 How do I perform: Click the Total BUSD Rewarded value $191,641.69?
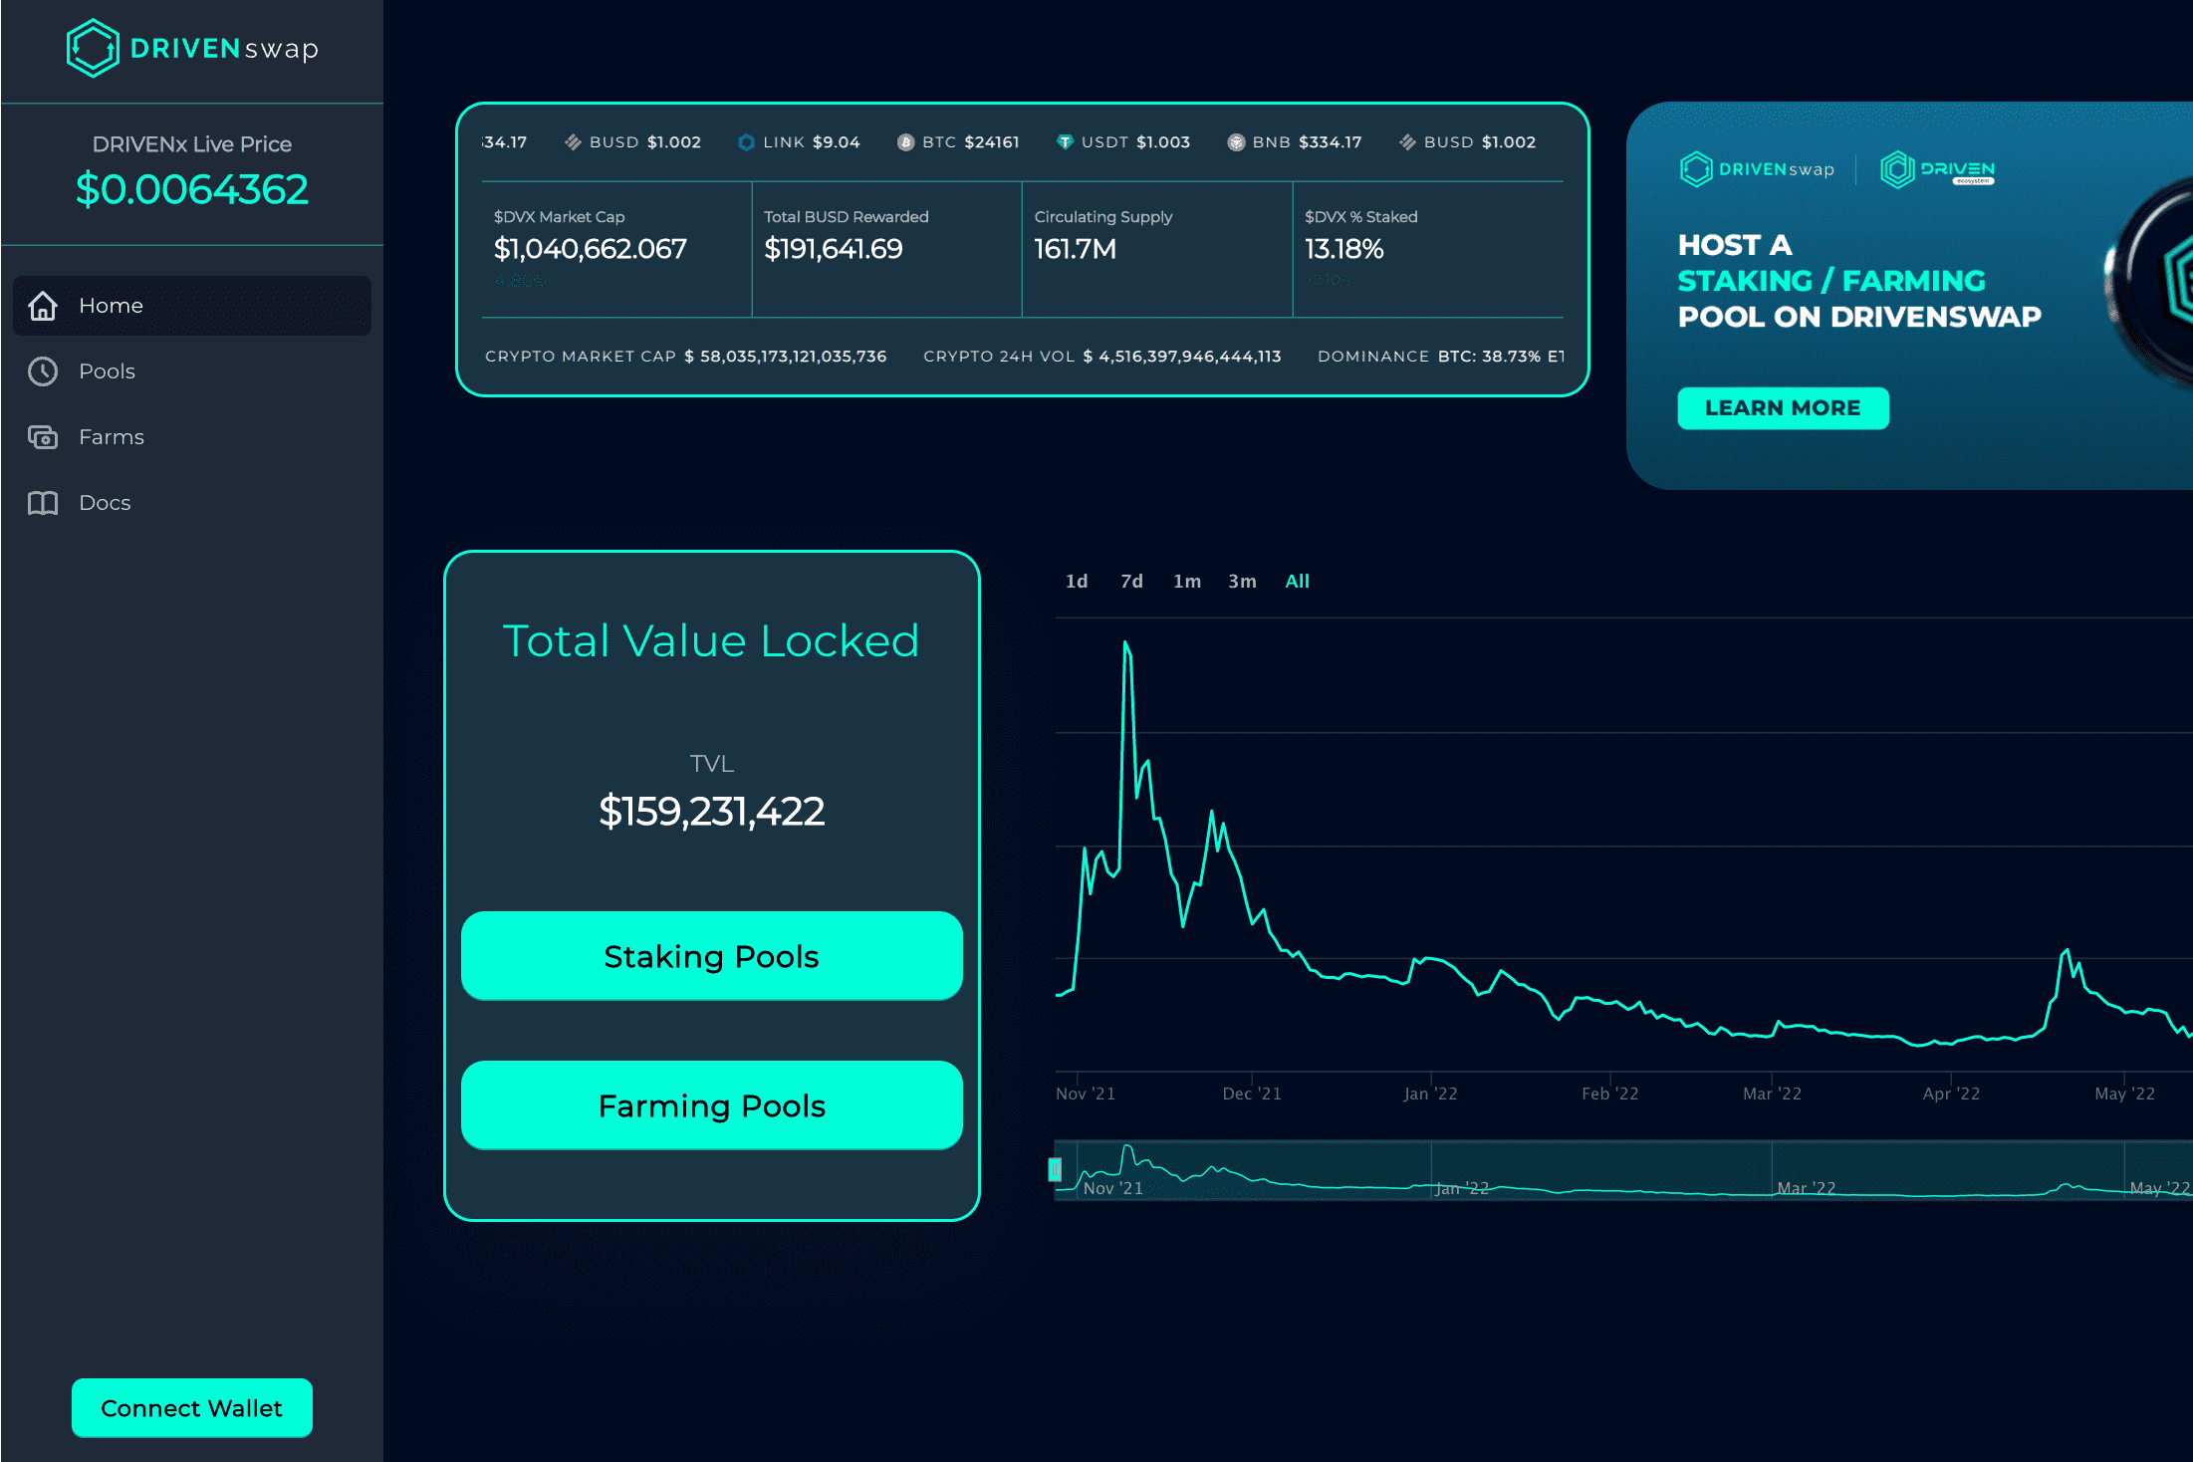pos(834,249)
